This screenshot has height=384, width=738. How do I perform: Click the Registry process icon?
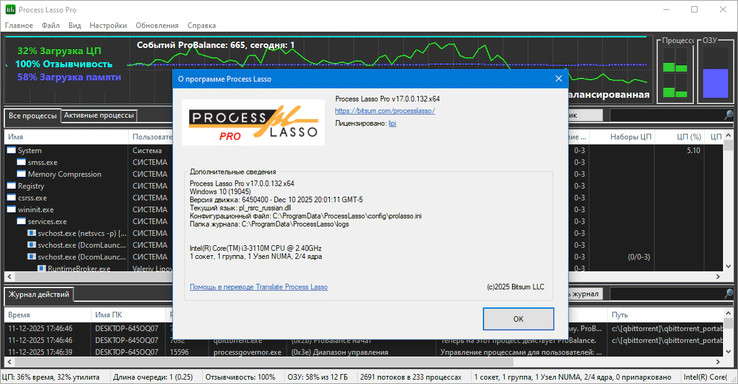point(11,186)
